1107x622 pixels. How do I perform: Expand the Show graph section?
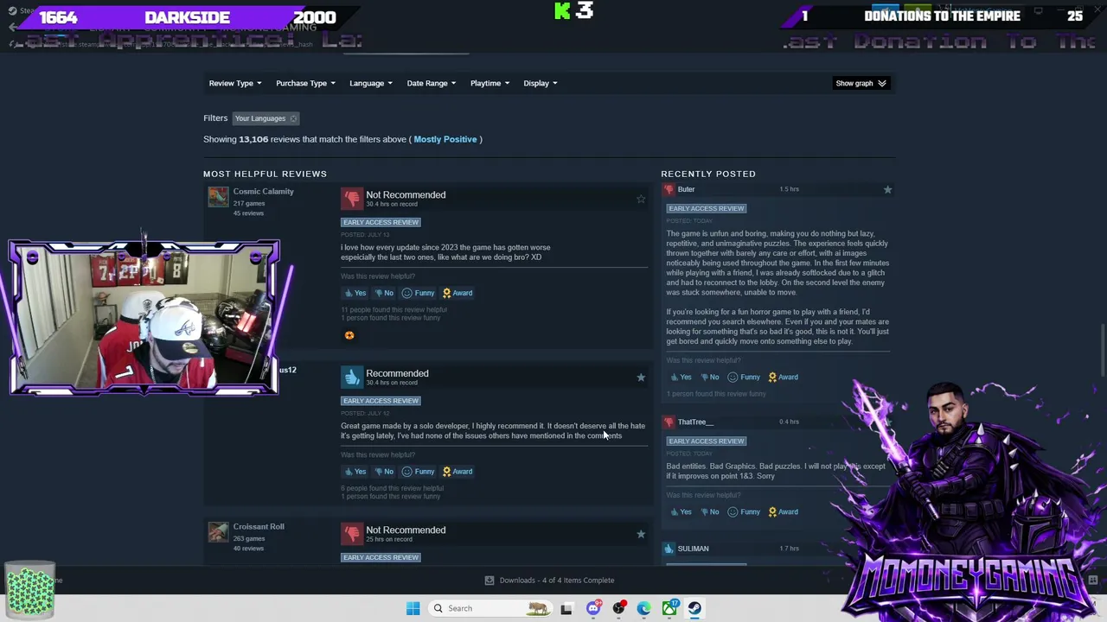coord(861,83)
